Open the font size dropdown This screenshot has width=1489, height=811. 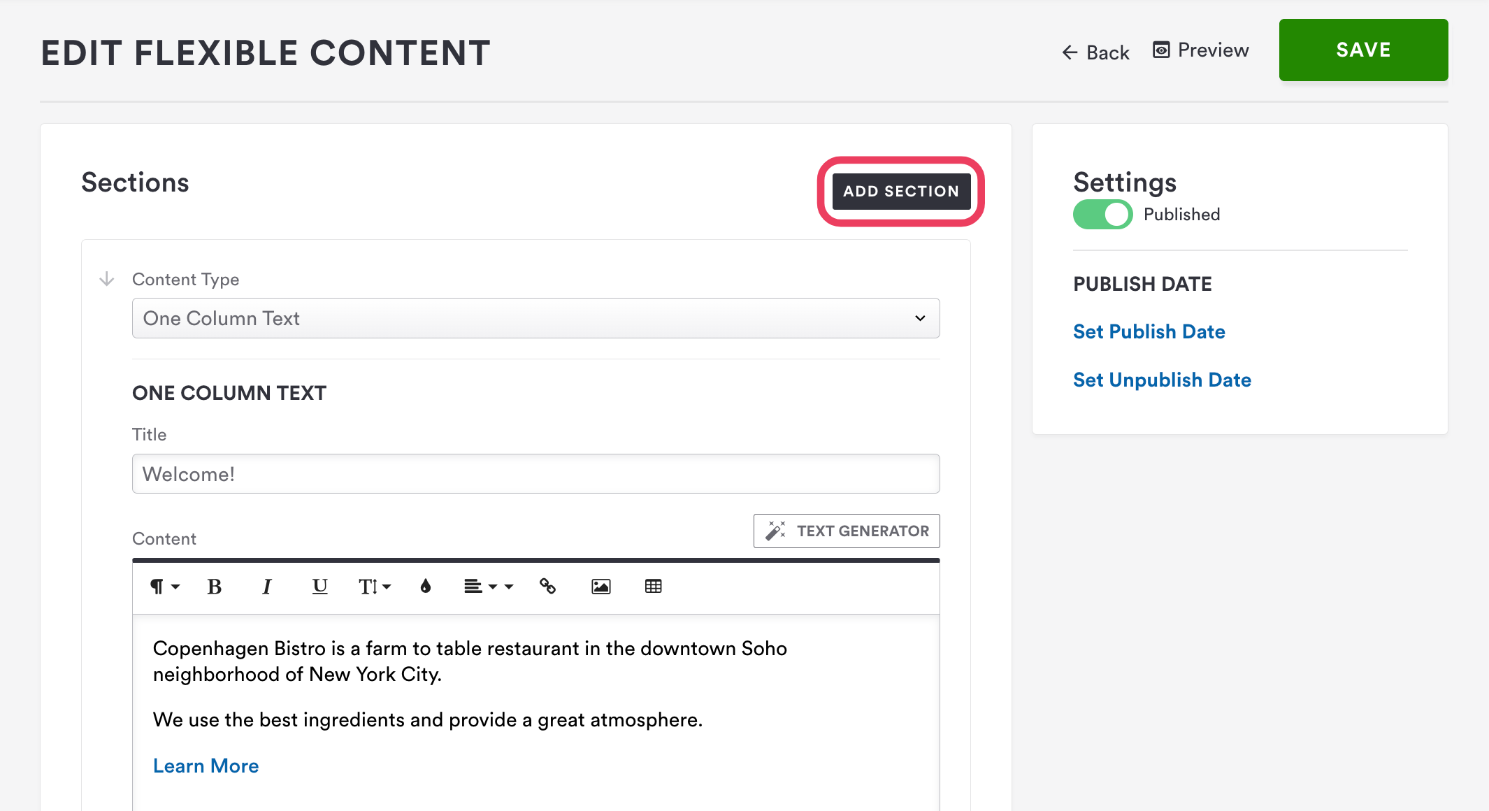[374, 587]
